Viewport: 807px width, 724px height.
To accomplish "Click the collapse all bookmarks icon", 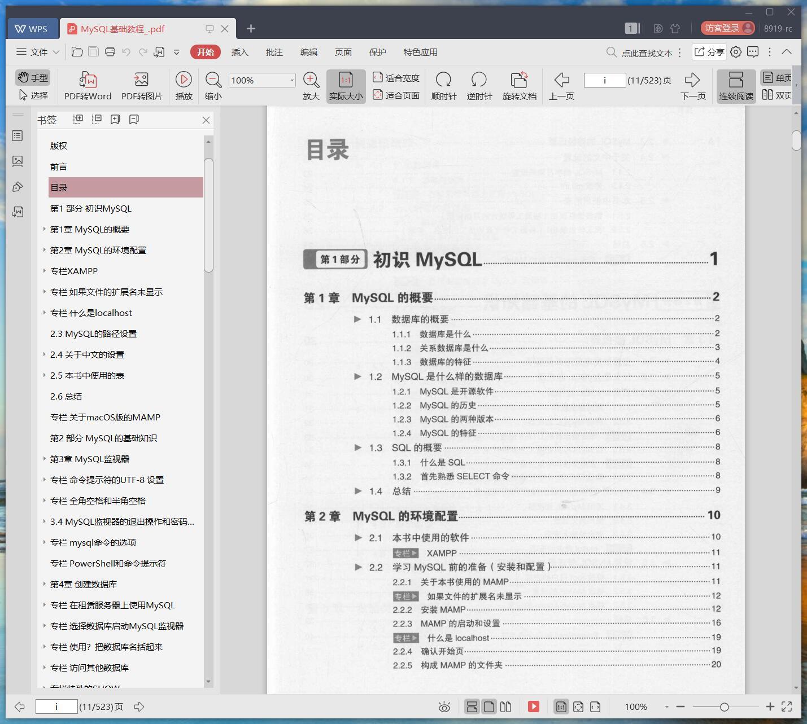I will [97, 119].
